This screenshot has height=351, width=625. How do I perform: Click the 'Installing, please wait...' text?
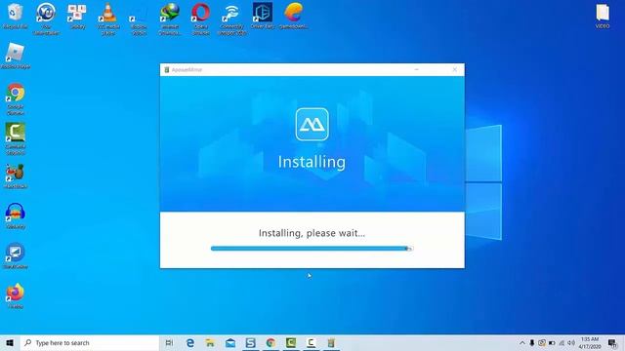pyautogui.click(x=312, y=233)
